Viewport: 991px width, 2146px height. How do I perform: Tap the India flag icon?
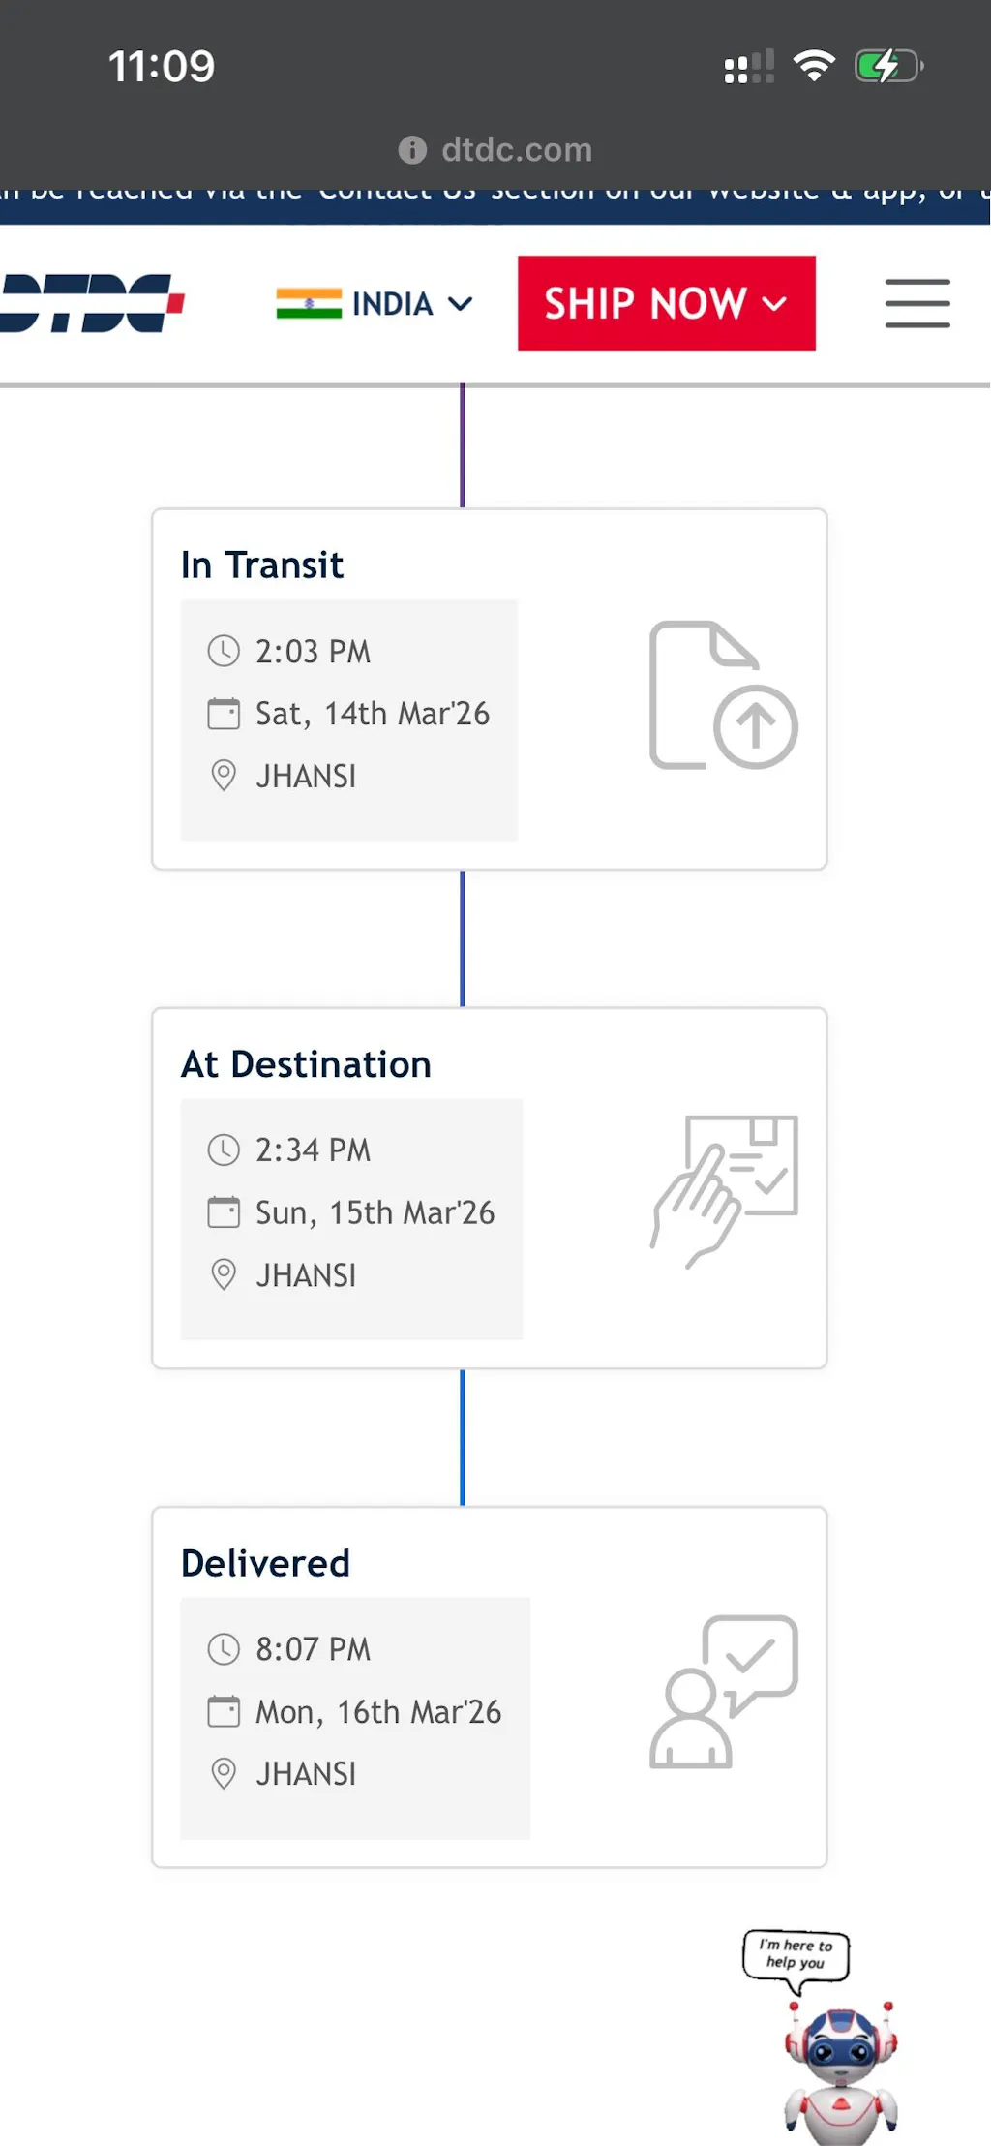click(309, 303)
